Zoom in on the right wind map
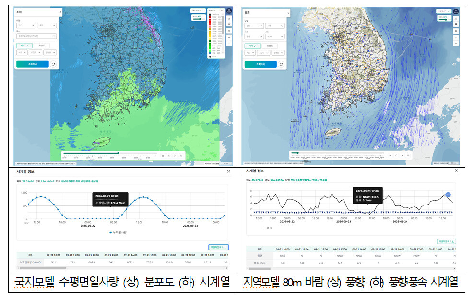Image resolution: width=474 pixels, height=296 pixels. tap(456, 38)
